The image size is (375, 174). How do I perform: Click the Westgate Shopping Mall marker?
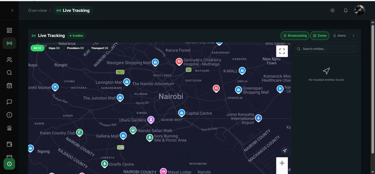point(155,63)
